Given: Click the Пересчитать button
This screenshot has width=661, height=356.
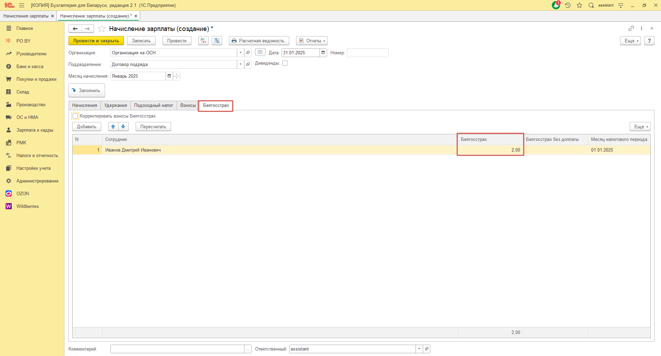Looking at the screenshot, I should point(153,126).
